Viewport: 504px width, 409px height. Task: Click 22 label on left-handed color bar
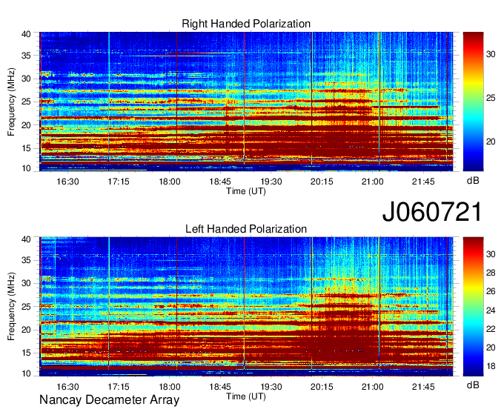click(x=491, y=329)
